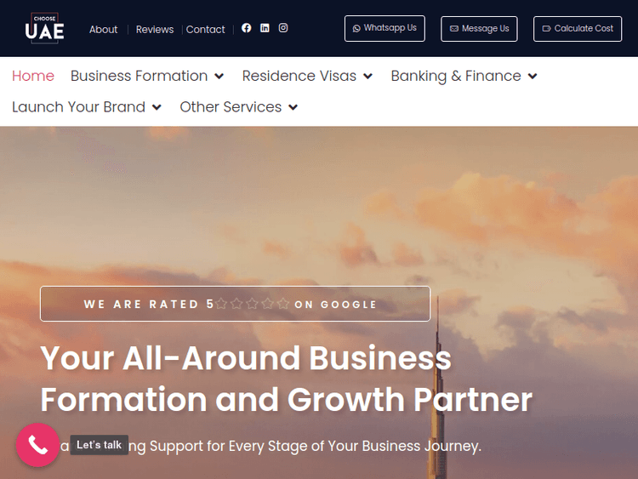
Task: Go to the Home tab
Action: click(x=33, y=76)
